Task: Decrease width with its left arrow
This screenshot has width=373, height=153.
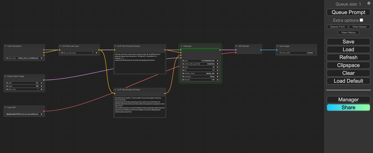Action: [7, 83]
